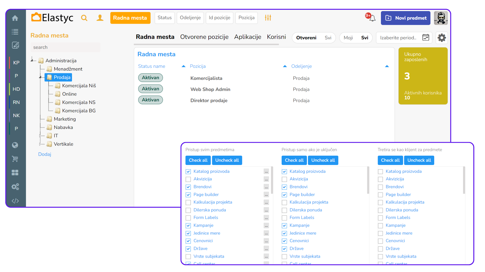The height and width of the screenshot is (272, 485).
Task: Uncheck Kampanje under Pristup samo ako je uključen
Action: 284,226
